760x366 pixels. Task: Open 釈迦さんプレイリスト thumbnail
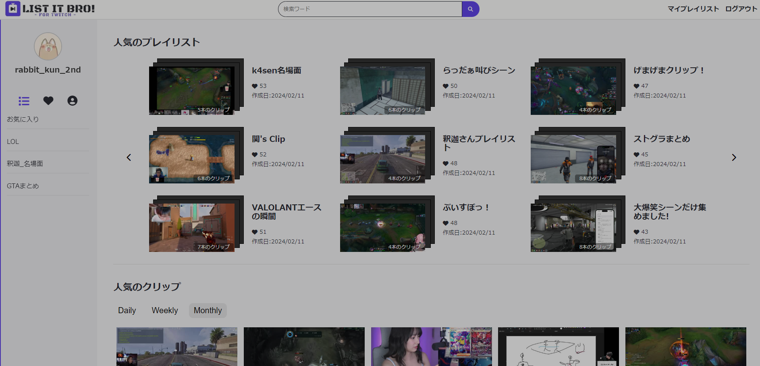point(383,159)
